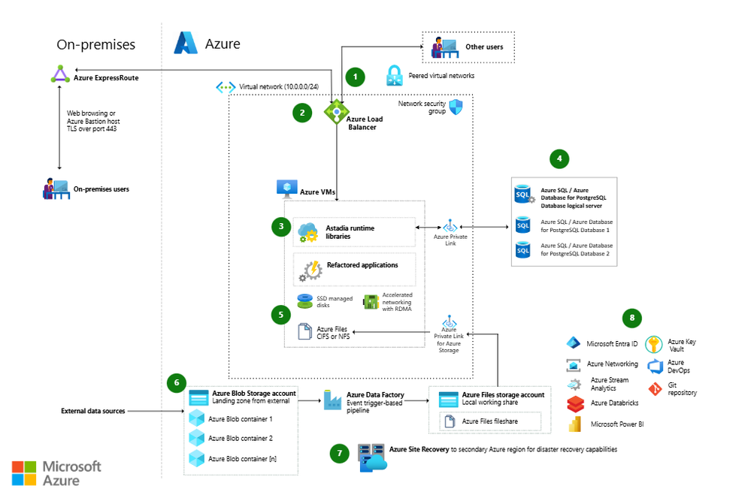
Task: Click 'Landing zone from external' text
Action: click(x=251, y=401)
